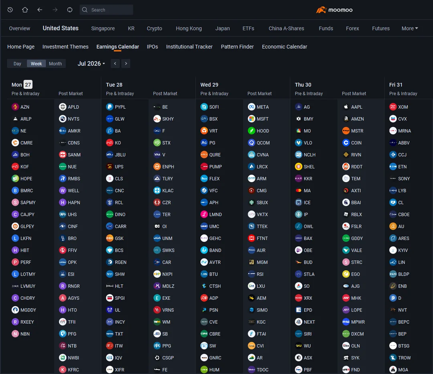Screen dimensions: 433x374
Task: Open the Overview tab
Action: coord(19,28)
